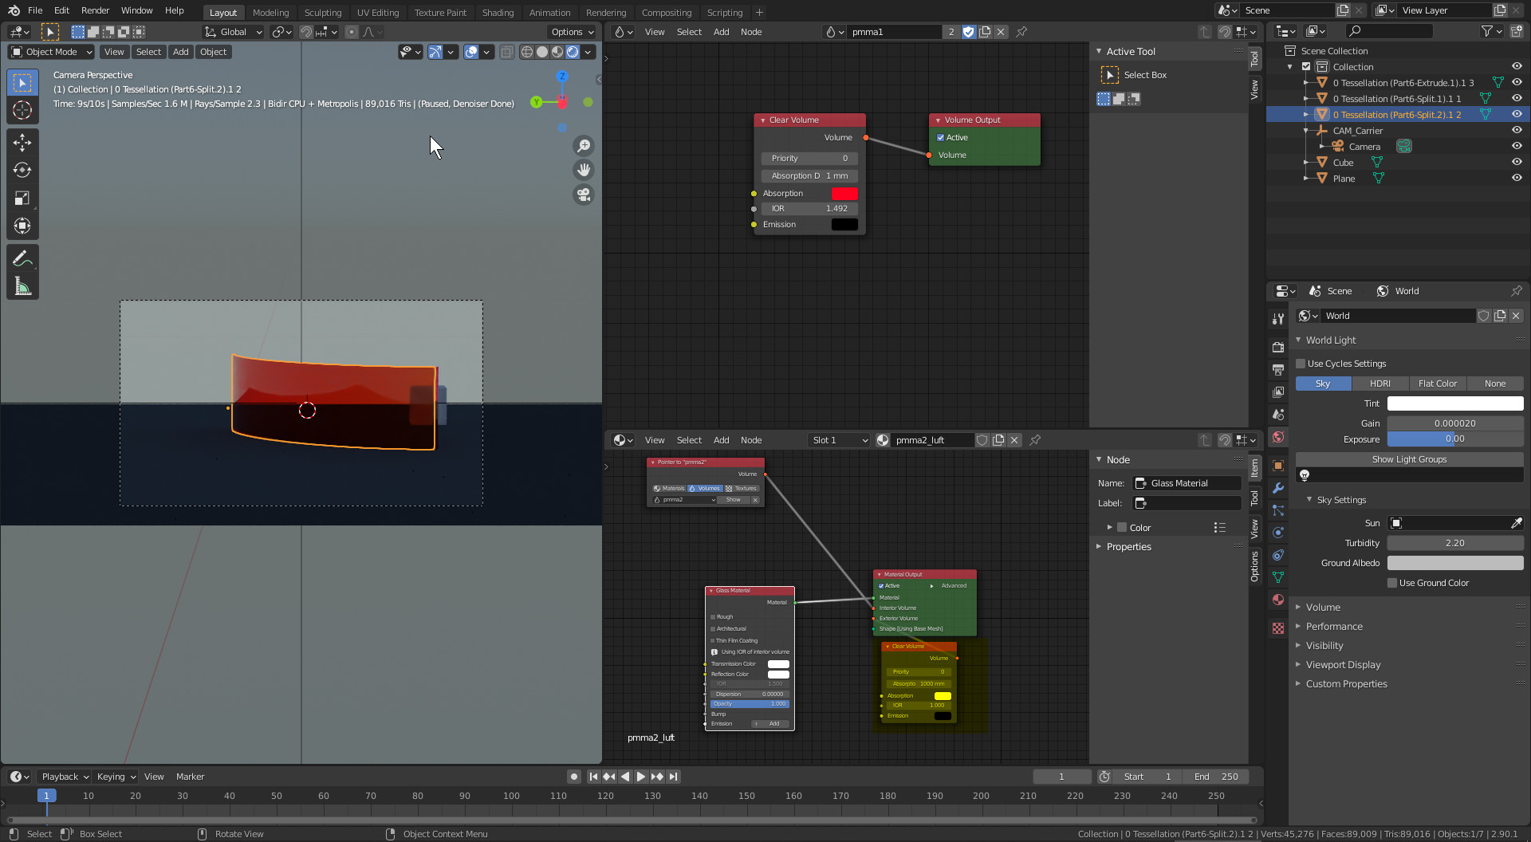Play the animation forward

pos(640,777)
